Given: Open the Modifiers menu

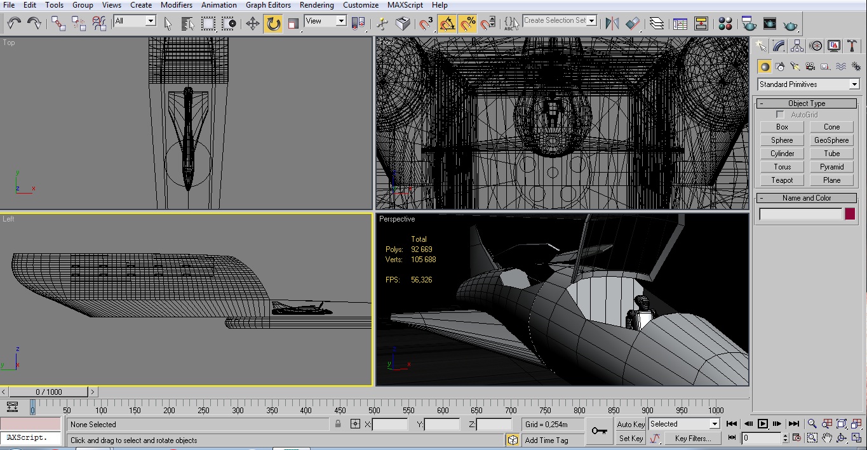Looking at the screenshot, I should coord(176,5).
